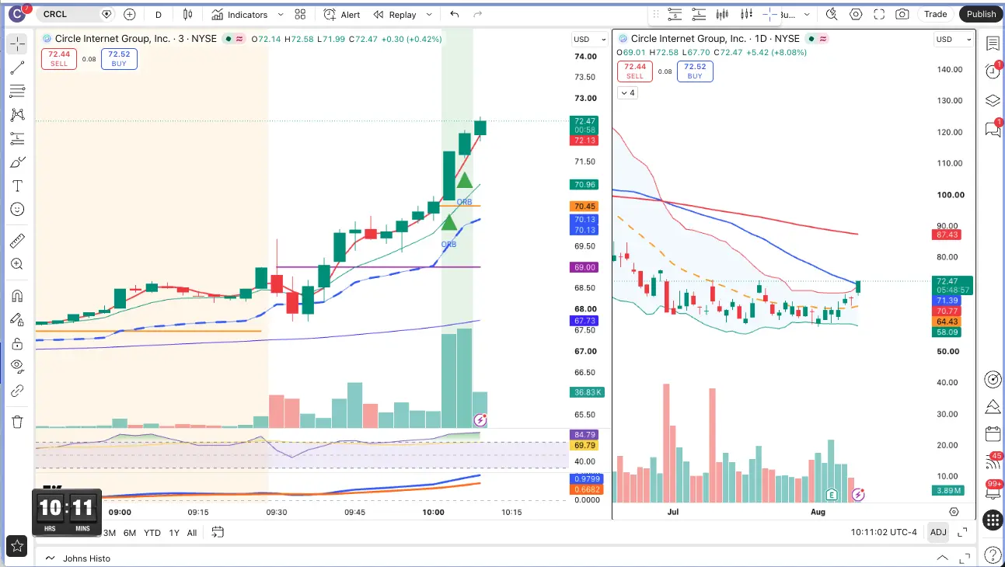Image resolution: width=1005 pixels, height=567 pixels.
Task: Take a chart snapshot with the camera icon
Action: [902, 14]
